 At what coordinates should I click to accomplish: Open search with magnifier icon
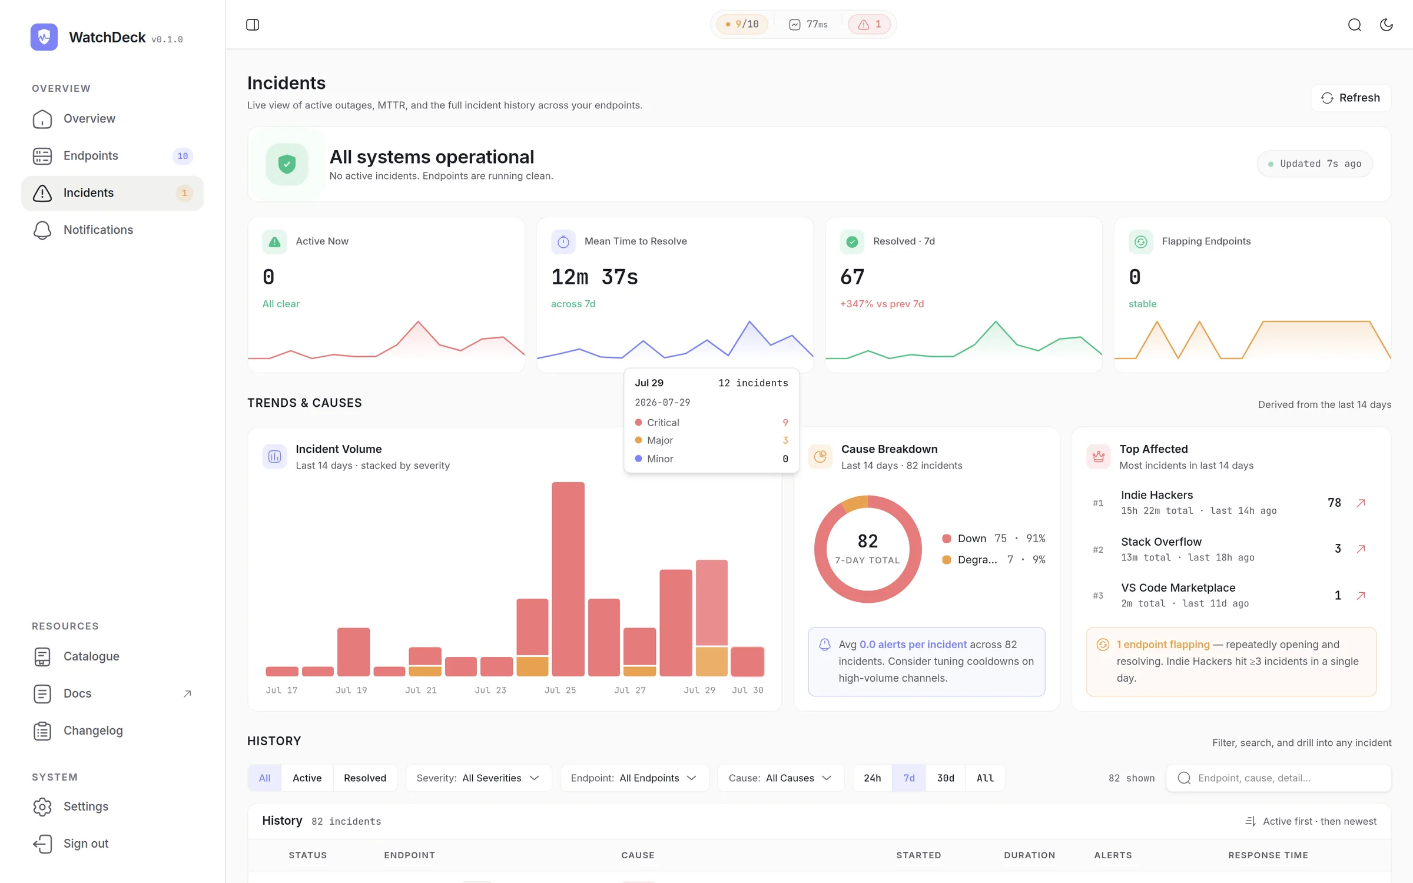click(x=1355, y=24)
